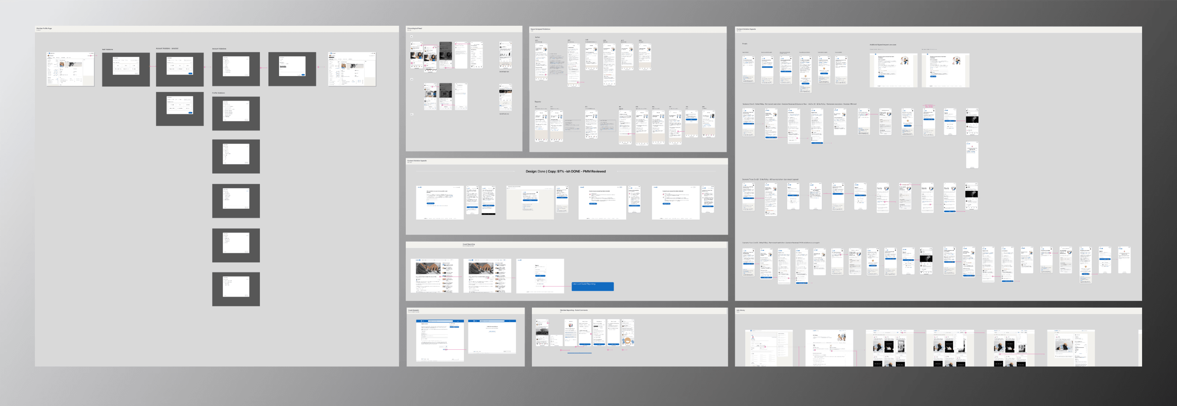Select the blue Later Live Guest Reporting note
Image resolution: width=1177 pixels, height=406 pixels.
592,286
